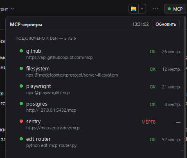Viewport: 187px width, 158px height.
Task: Click the npx @playwright/mcp command text
Action: pyautogui.click(x=48, y=93)
